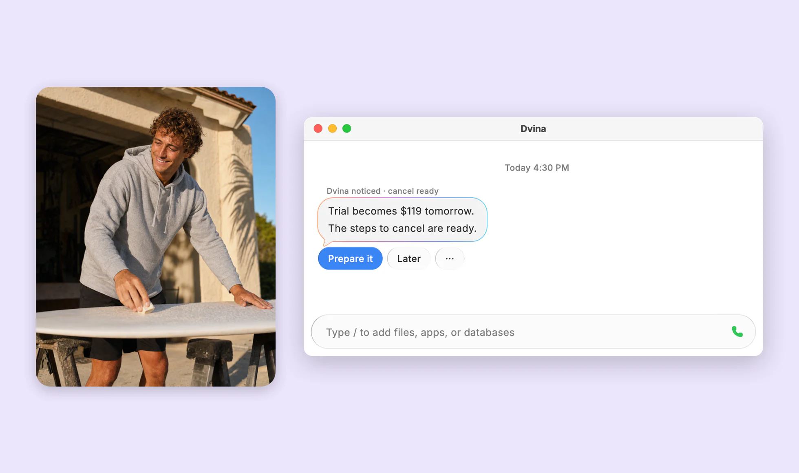
Task: Click the Today 4:30 PM timestamp
Action: [536, 168]
